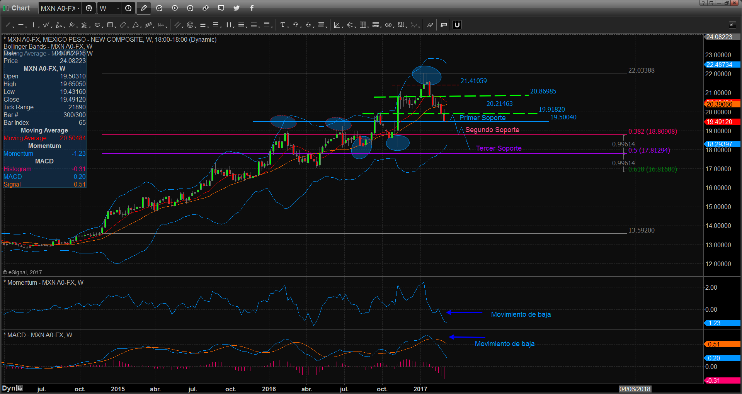Select the zigzag polyline tool
Image resolution: width=742 pixels, height=394 pixels.
(x=46, y=25)
